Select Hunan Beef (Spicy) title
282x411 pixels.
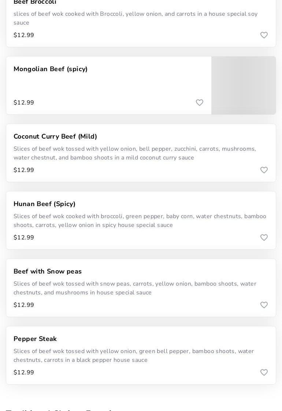[45, 204]
